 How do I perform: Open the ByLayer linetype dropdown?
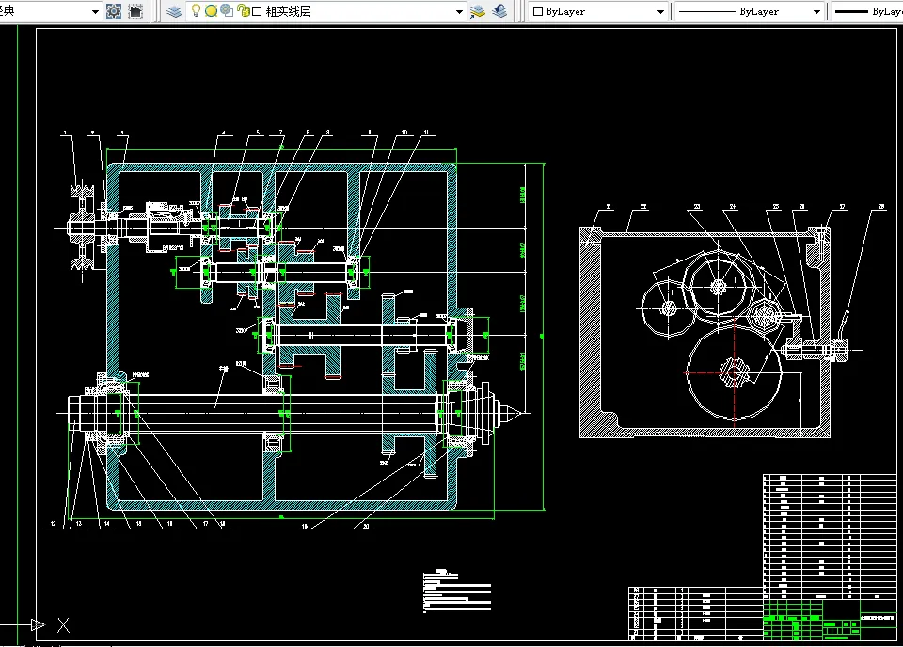[816, 11]
